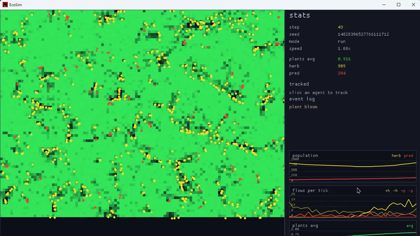Click the "plants avg" chart title

(305, 226)
